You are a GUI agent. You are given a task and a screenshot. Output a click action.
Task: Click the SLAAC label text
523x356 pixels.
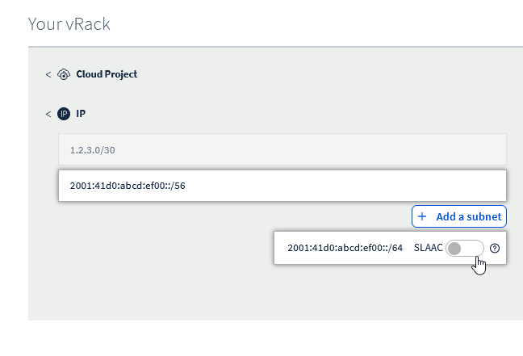428,249
